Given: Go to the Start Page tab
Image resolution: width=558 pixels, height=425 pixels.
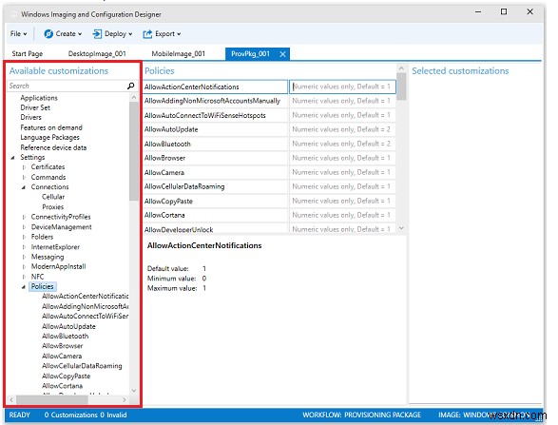Looking at the screenshot, I should (28, 54).
